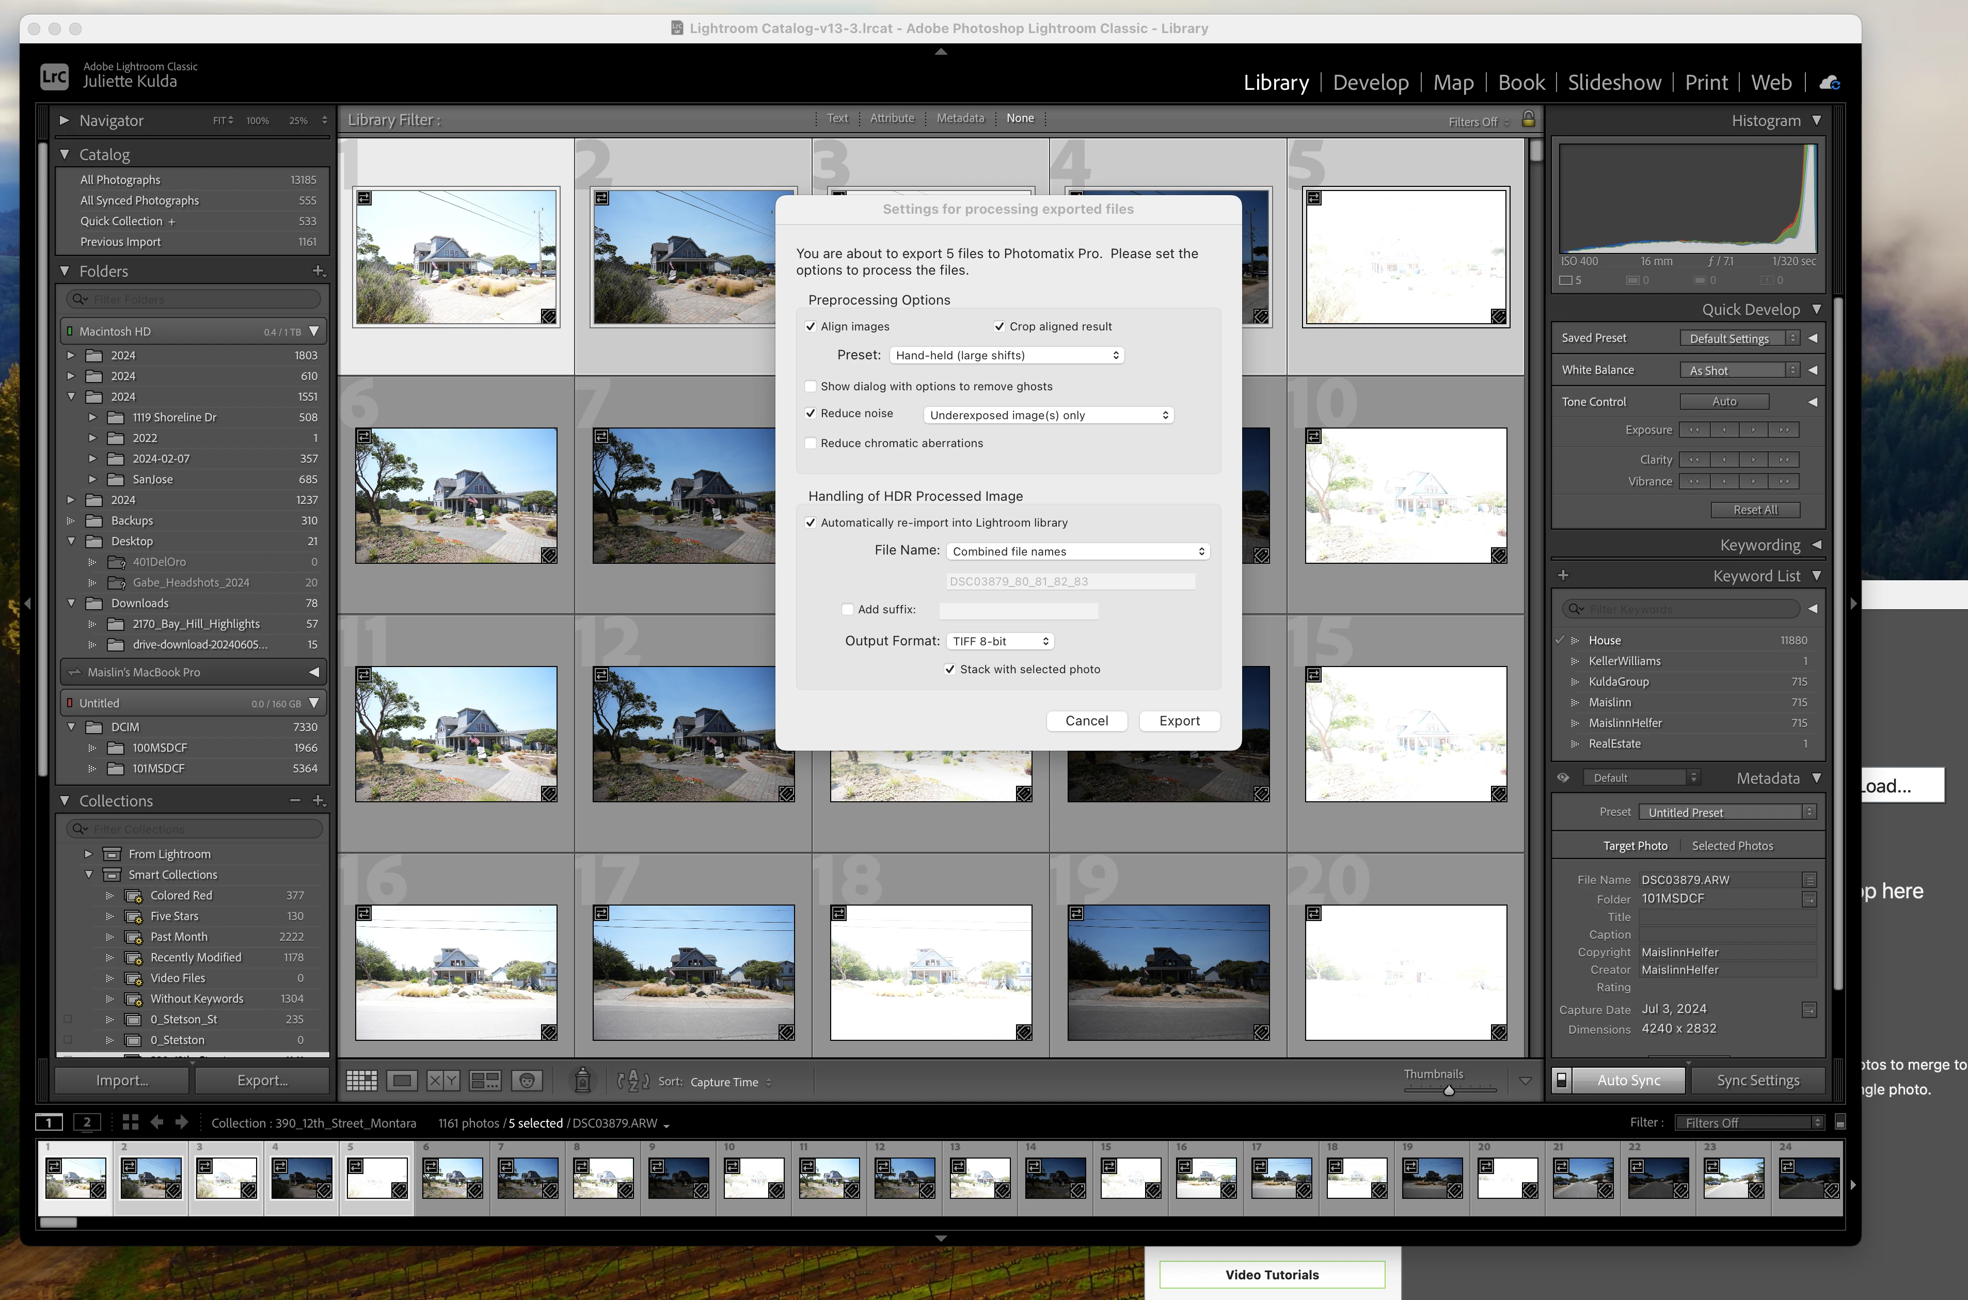1968x1300 pixels.
Task: Open Compare view XY icon
Action: point(442,1080)
